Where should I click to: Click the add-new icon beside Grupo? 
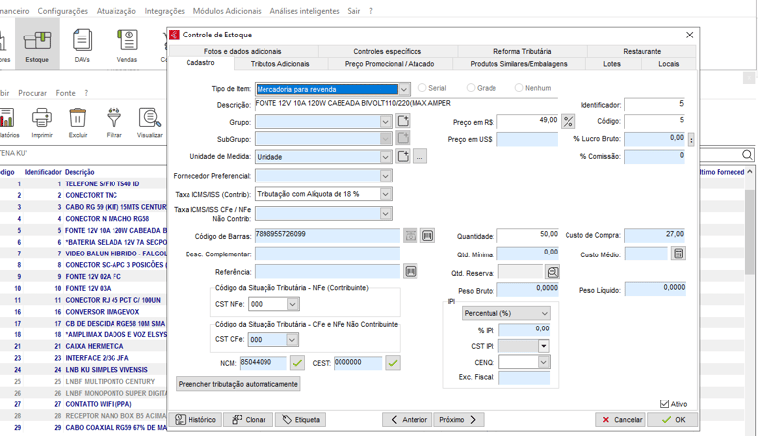click(403, 122)
